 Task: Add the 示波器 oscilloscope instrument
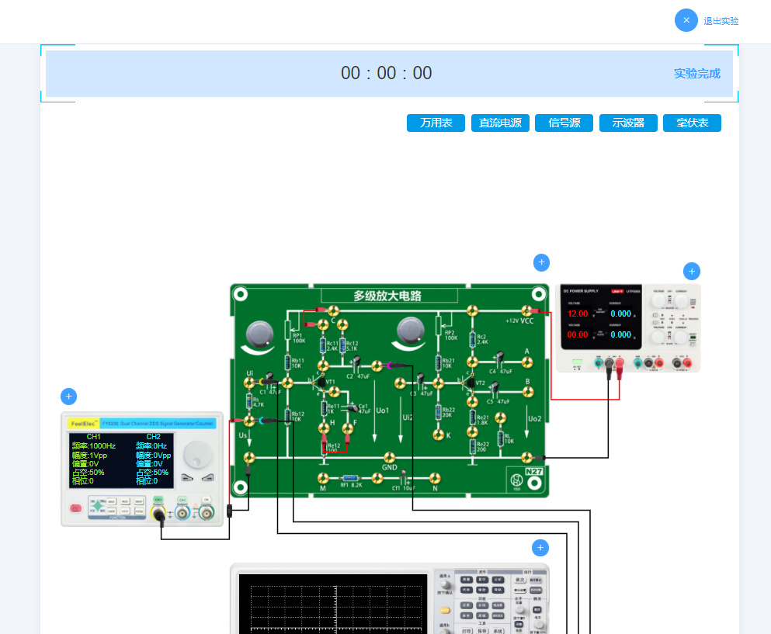click(628, 123)
